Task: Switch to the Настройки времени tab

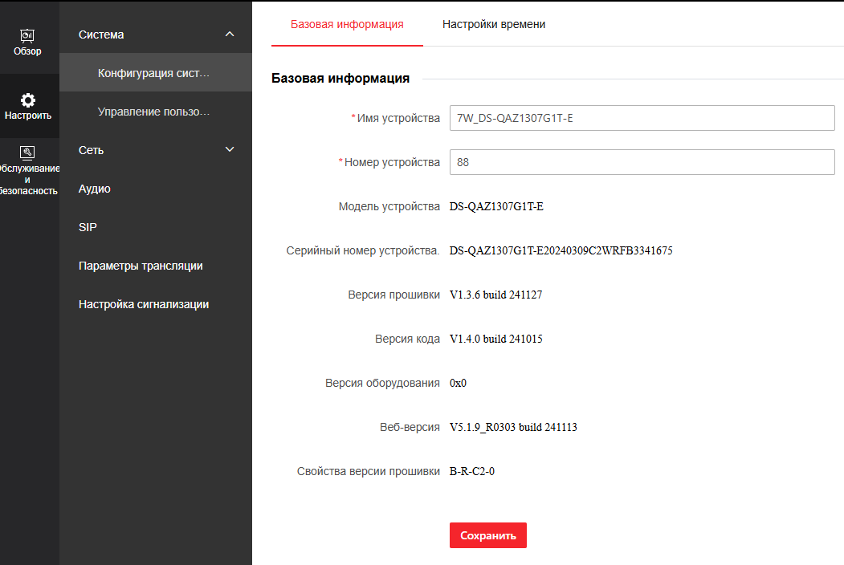Action: tap(494, 24)
